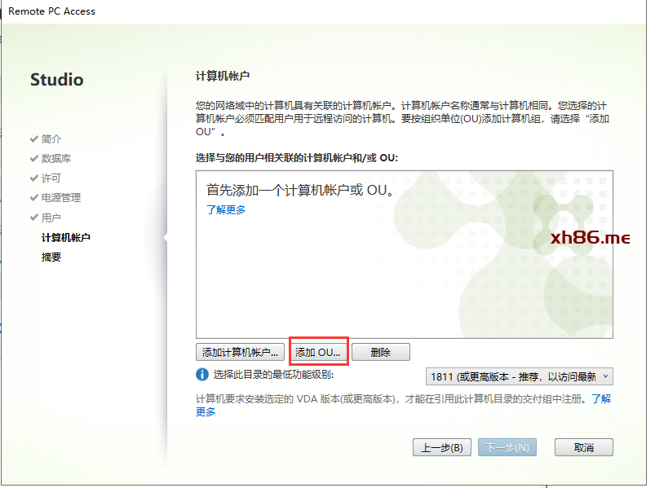Click the 下一步(N) button
Viewport: 655px width, 488px height.
pyautogui.click(x=507, y=447)
